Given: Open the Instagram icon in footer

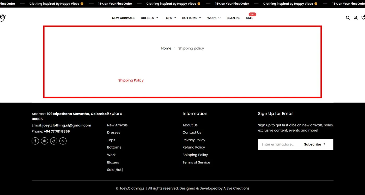Looking at the screenshot, I should 45,141.
